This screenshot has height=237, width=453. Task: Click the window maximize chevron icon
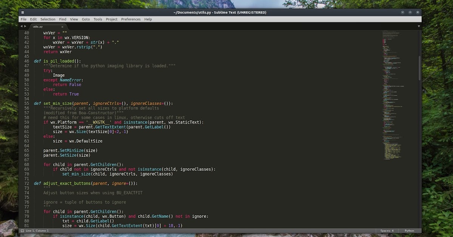coord(410,12)
